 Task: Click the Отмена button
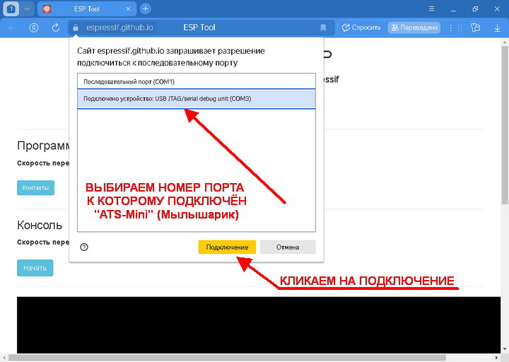(x=288, y=247)
